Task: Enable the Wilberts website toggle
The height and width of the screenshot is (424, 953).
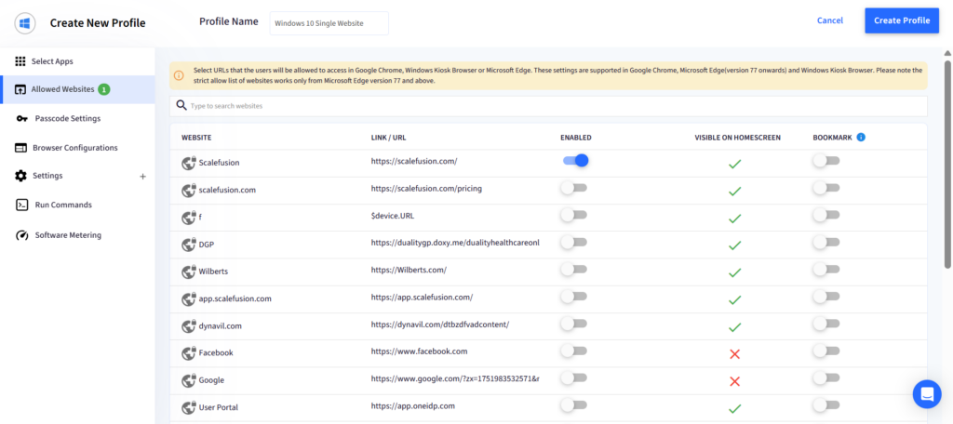Action: tap(573, 269)
